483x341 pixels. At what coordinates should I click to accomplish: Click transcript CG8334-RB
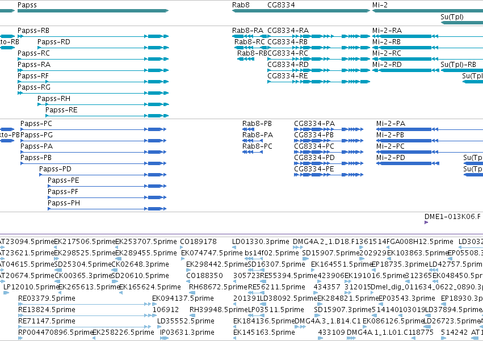287,42
